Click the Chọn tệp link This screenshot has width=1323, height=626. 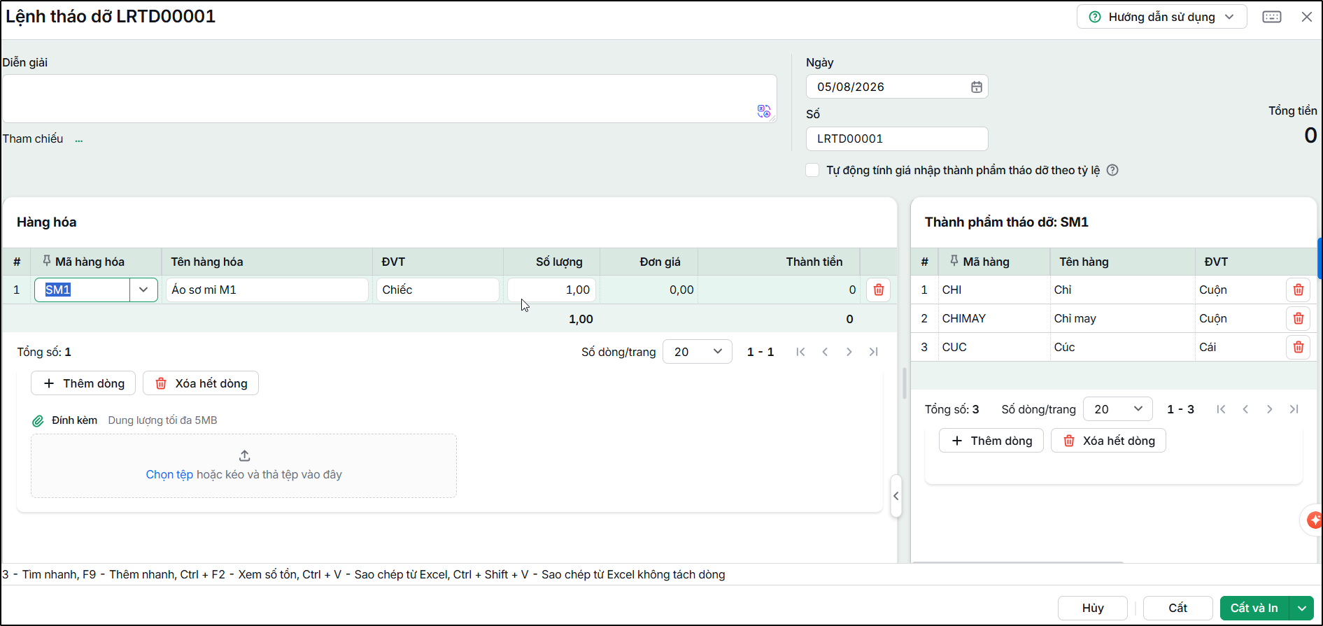(x=169, y=474)
